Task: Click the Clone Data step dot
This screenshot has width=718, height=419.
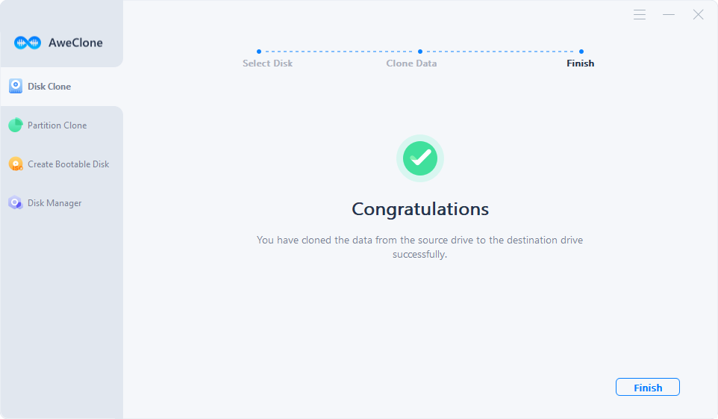Action: tap(420, 52)
